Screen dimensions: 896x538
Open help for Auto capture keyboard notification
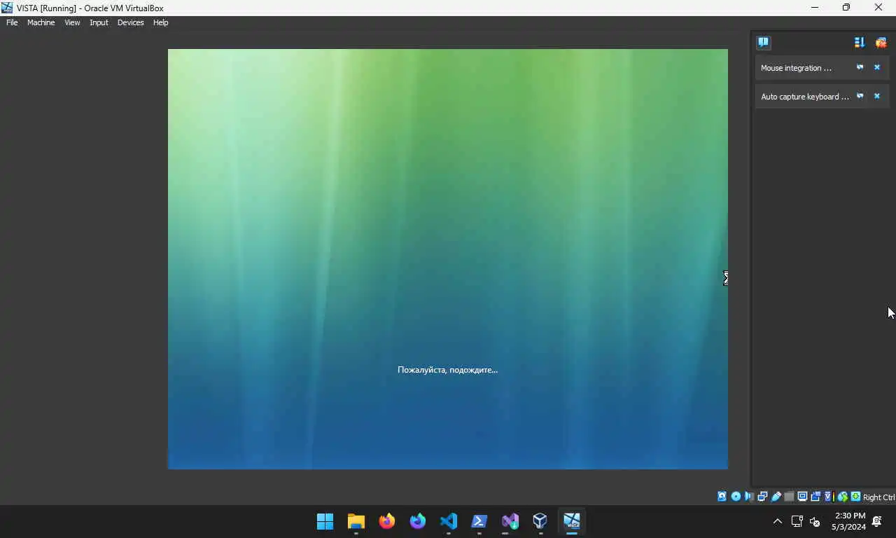tap(860, 96)
